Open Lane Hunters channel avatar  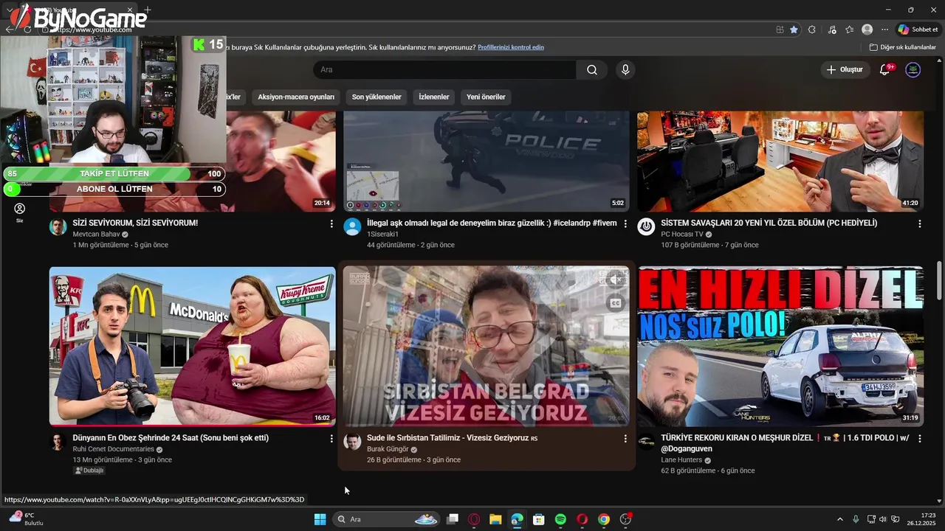point(646,442)
